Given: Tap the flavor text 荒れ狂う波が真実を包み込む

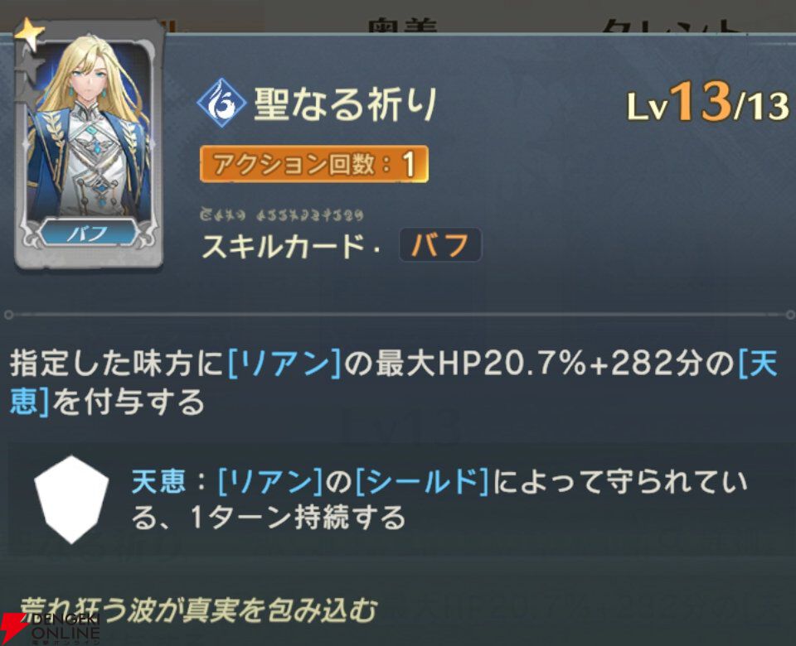Looking at the screenshot, I should pyautogui.click(x=198, y=610).
